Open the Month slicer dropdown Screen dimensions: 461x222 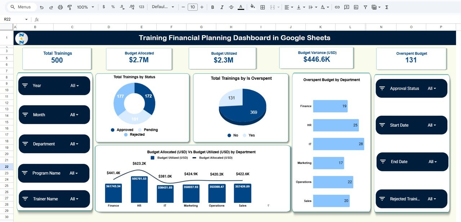click(75, 115)
